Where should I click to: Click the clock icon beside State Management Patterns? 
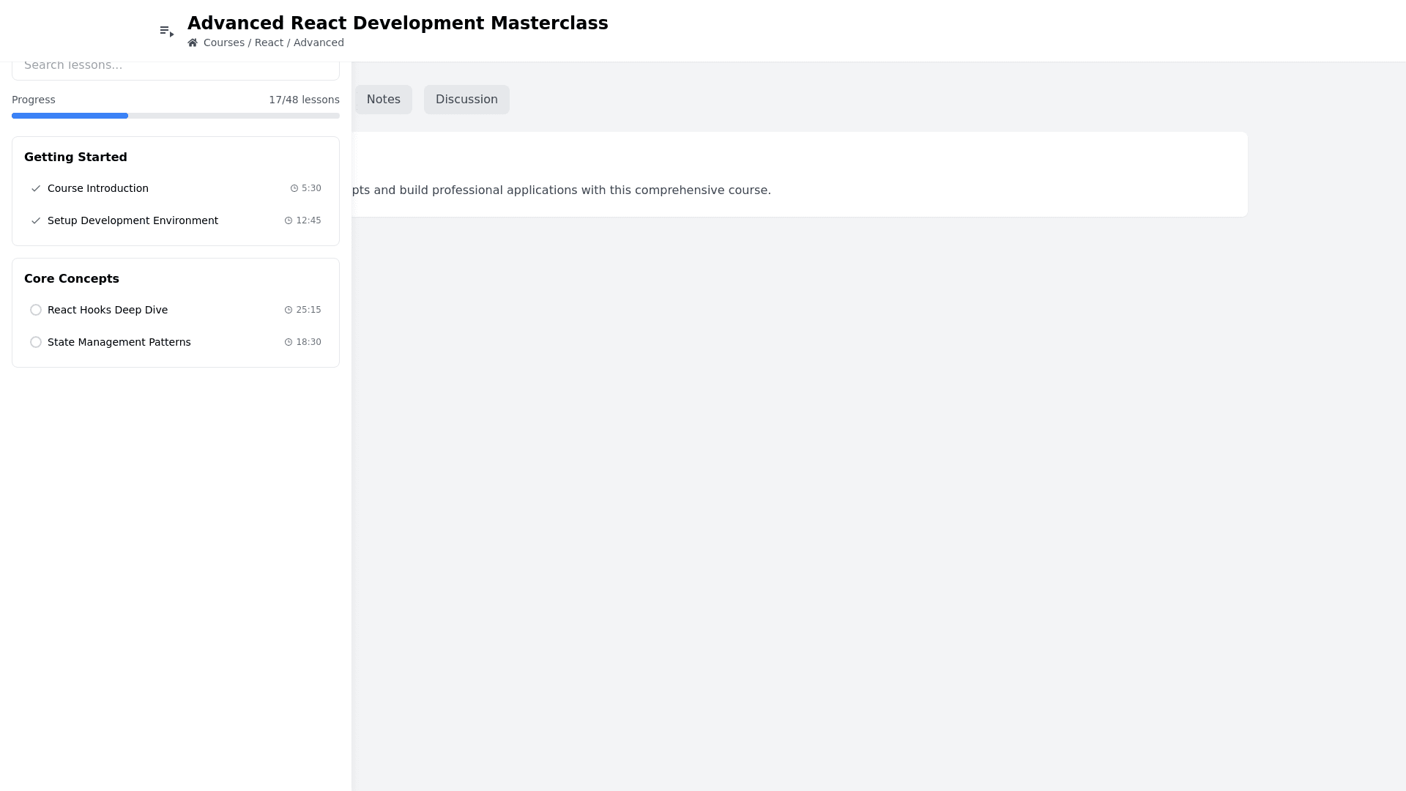click(x=289, y=342)
